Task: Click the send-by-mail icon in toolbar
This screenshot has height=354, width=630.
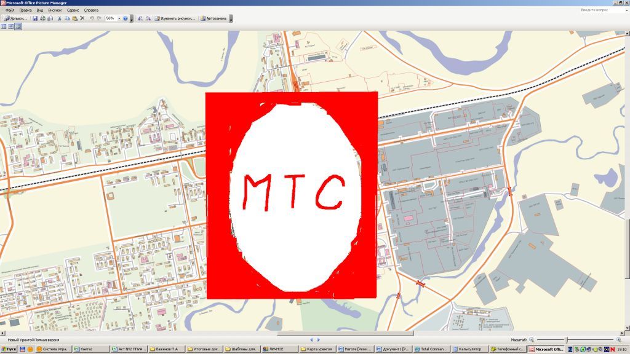Action: (x=50, y=18)
